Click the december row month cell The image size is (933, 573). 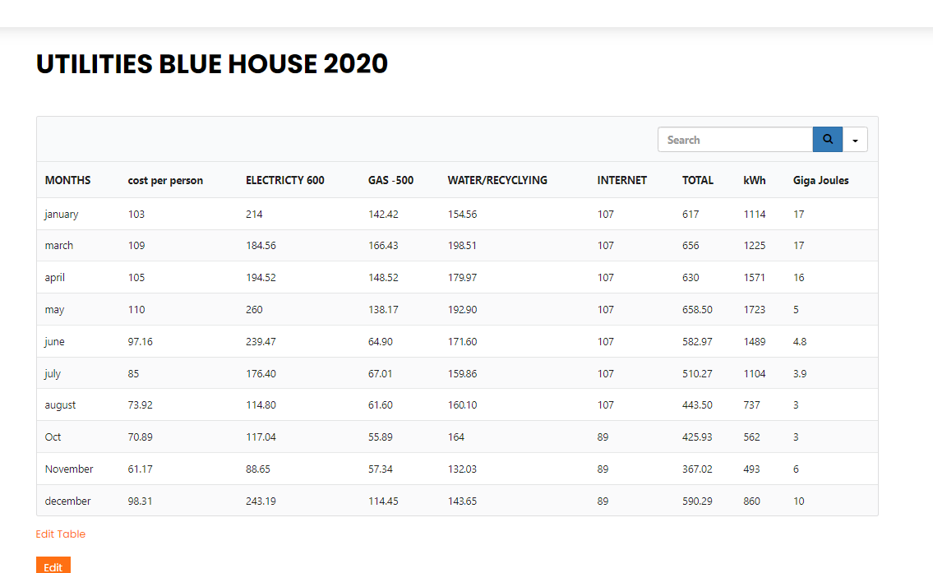[x=67, y=501]
